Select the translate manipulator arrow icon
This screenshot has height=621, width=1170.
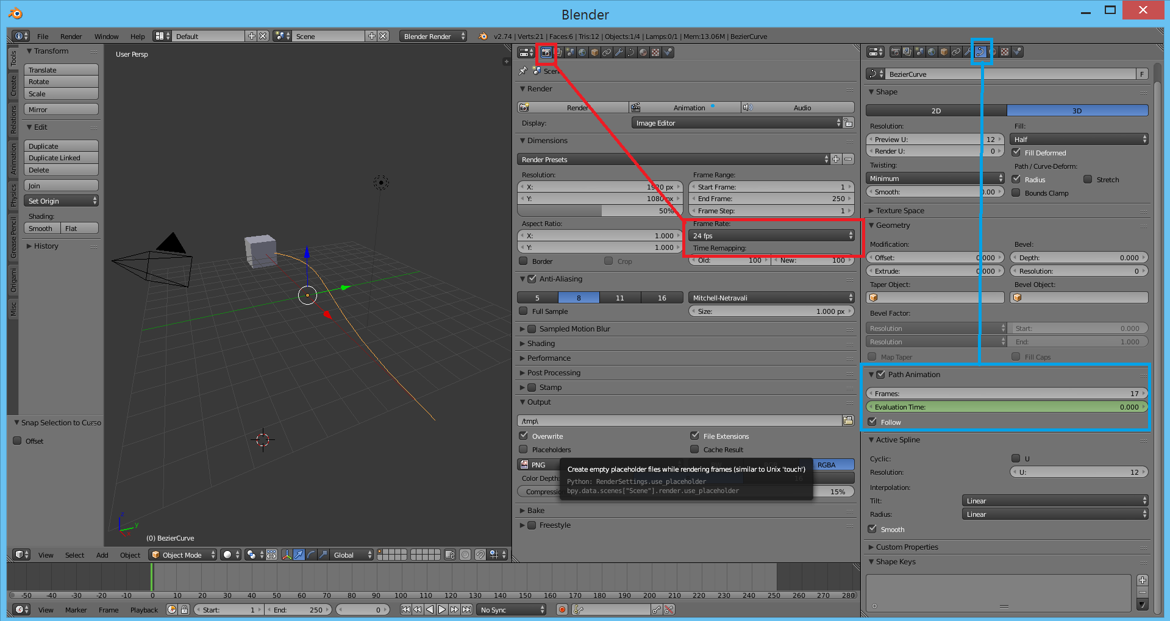[x=299, y=555]
